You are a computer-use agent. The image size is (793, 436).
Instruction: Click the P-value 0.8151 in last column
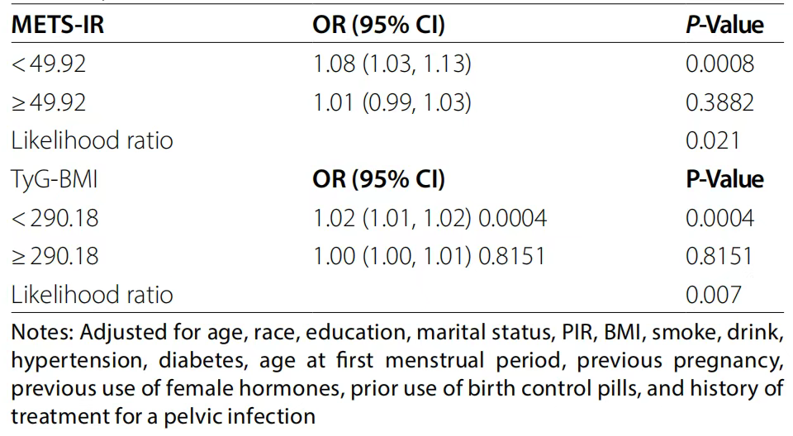[x=719, y=256]
